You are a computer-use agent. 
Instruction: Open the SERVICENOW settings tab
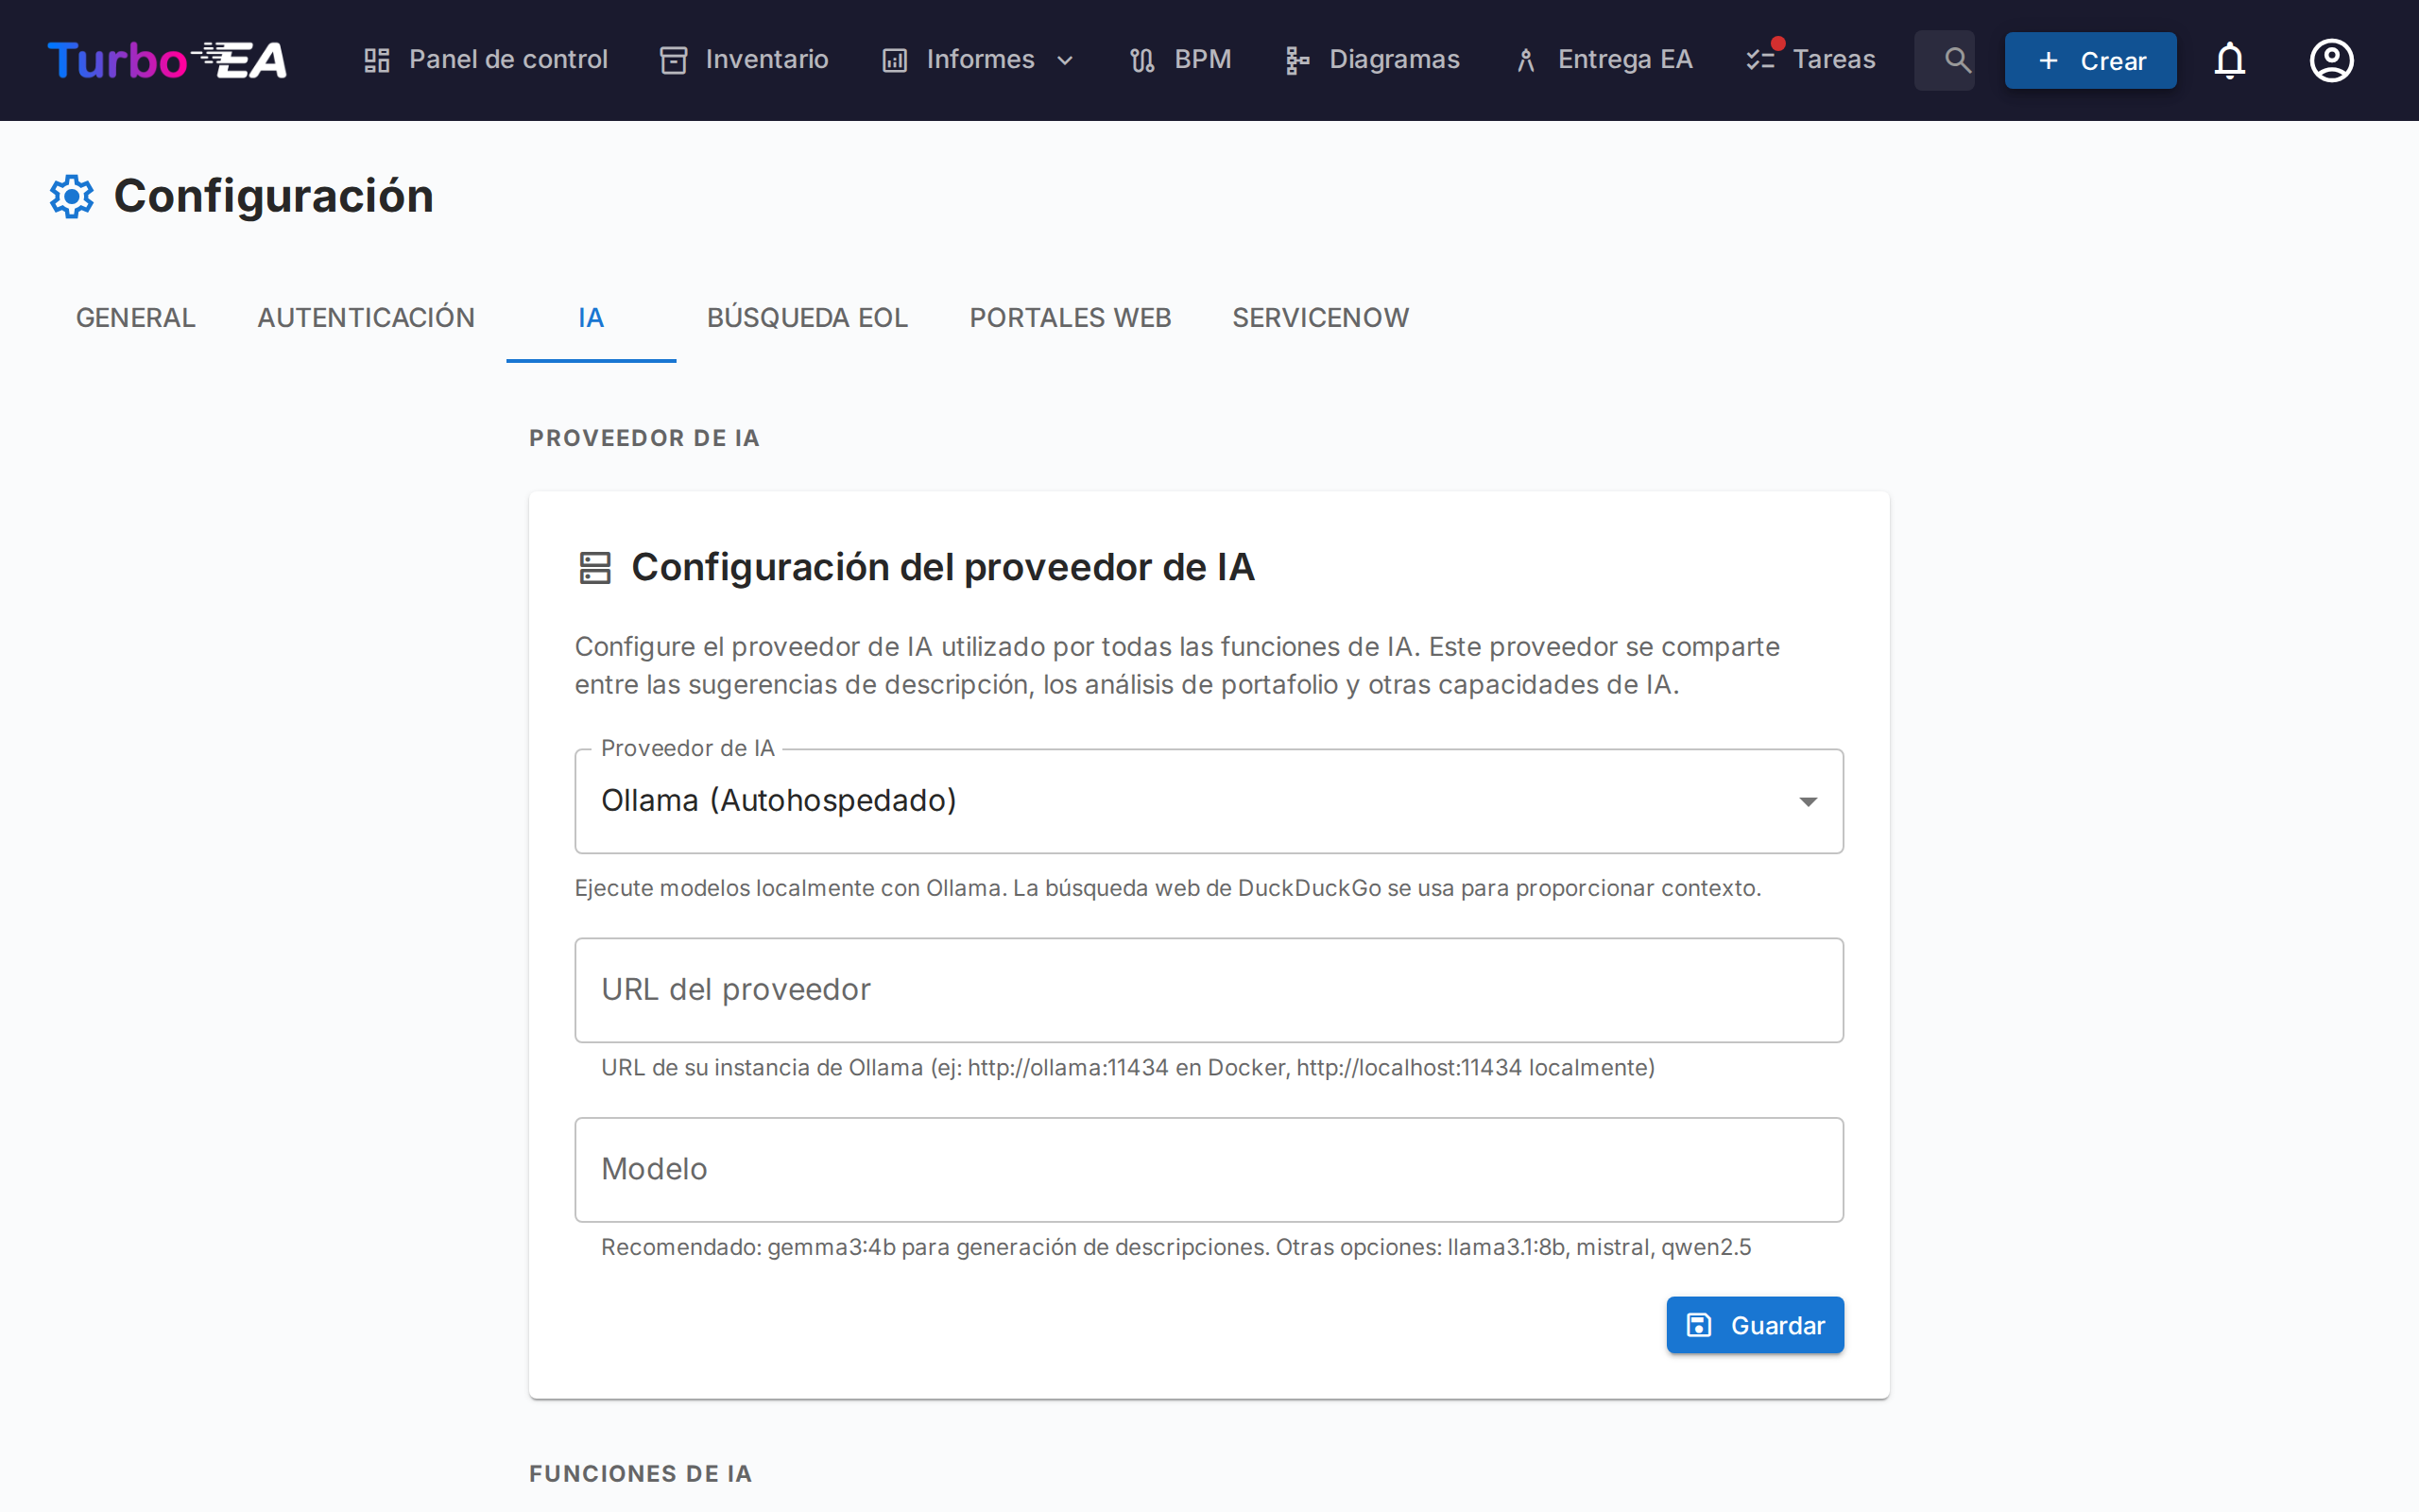(x=1320, y=318)
